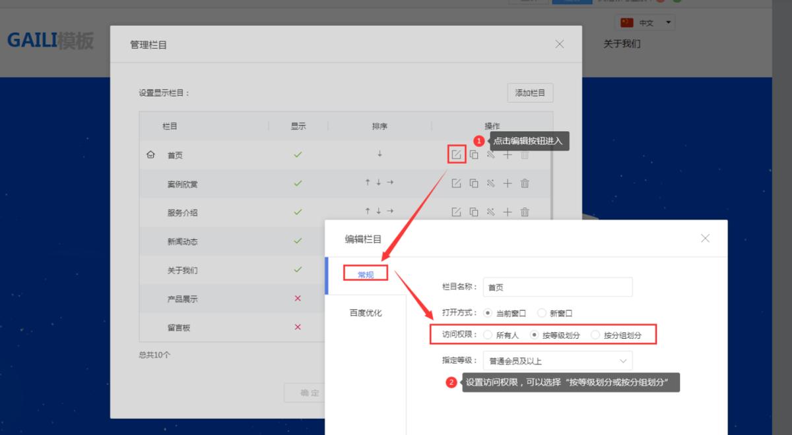
Task: Click the unlink icon for 服务介绍 row
Action: click(x=491, y=212)
